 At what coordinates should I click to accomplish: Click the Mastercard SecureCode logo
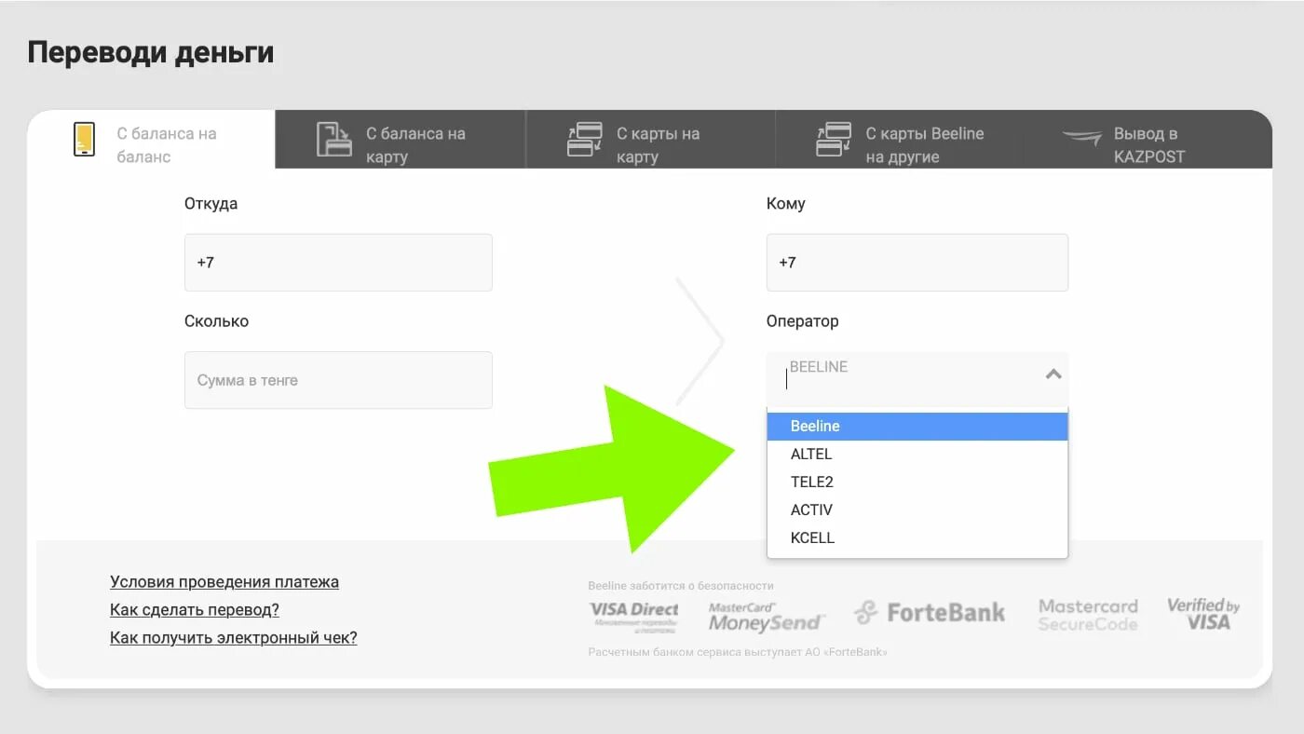(1088, 615)
